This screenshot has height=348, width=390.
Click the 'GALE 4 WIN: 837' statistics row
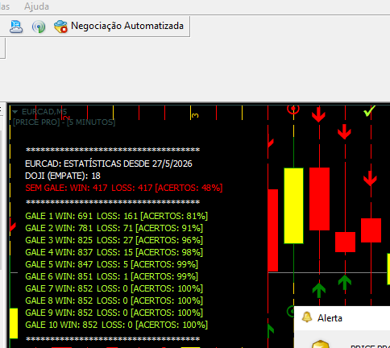(114, 252)
